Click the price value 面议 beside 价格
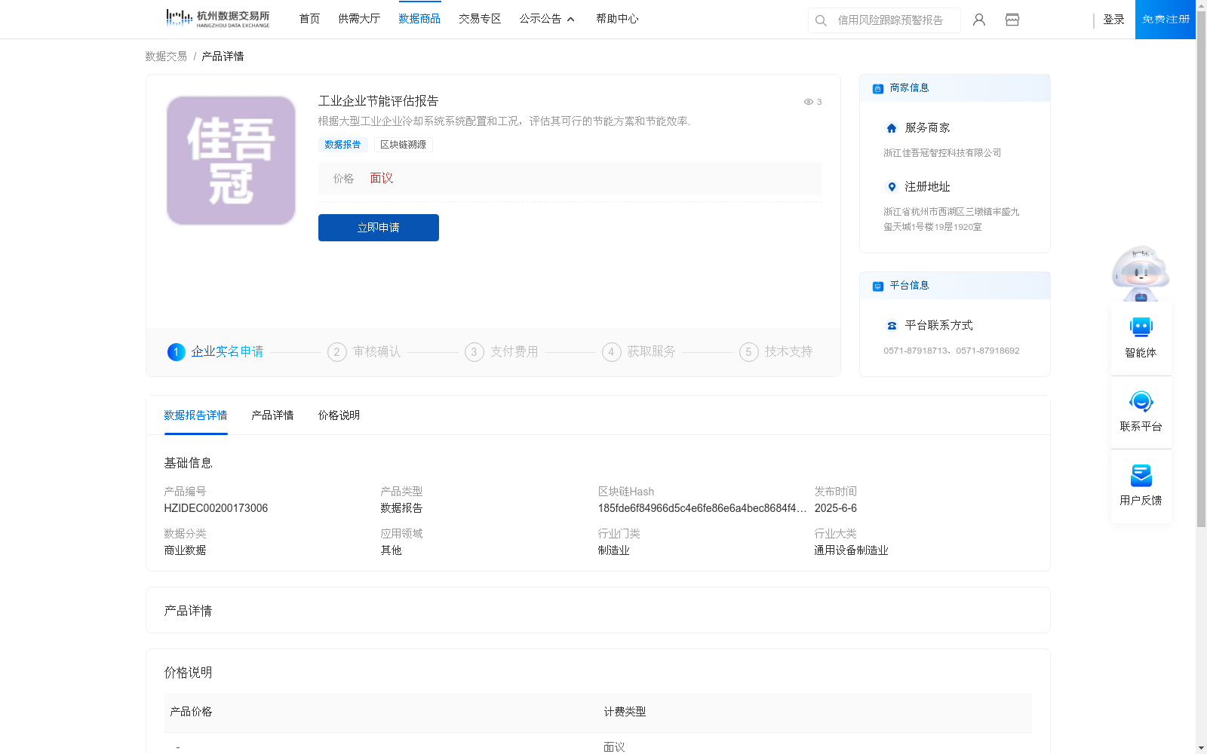The height and width of the screenshot is (754, 1207). click(x=381, y=178)
